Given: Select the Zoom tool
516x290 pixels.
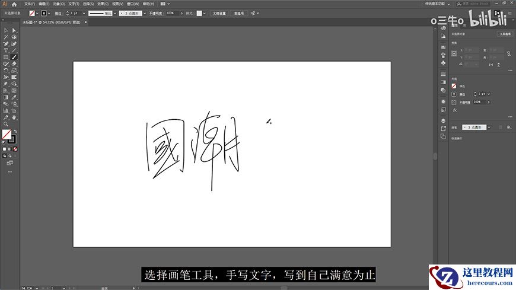Looking at the screenshot, I should [6, 125].
